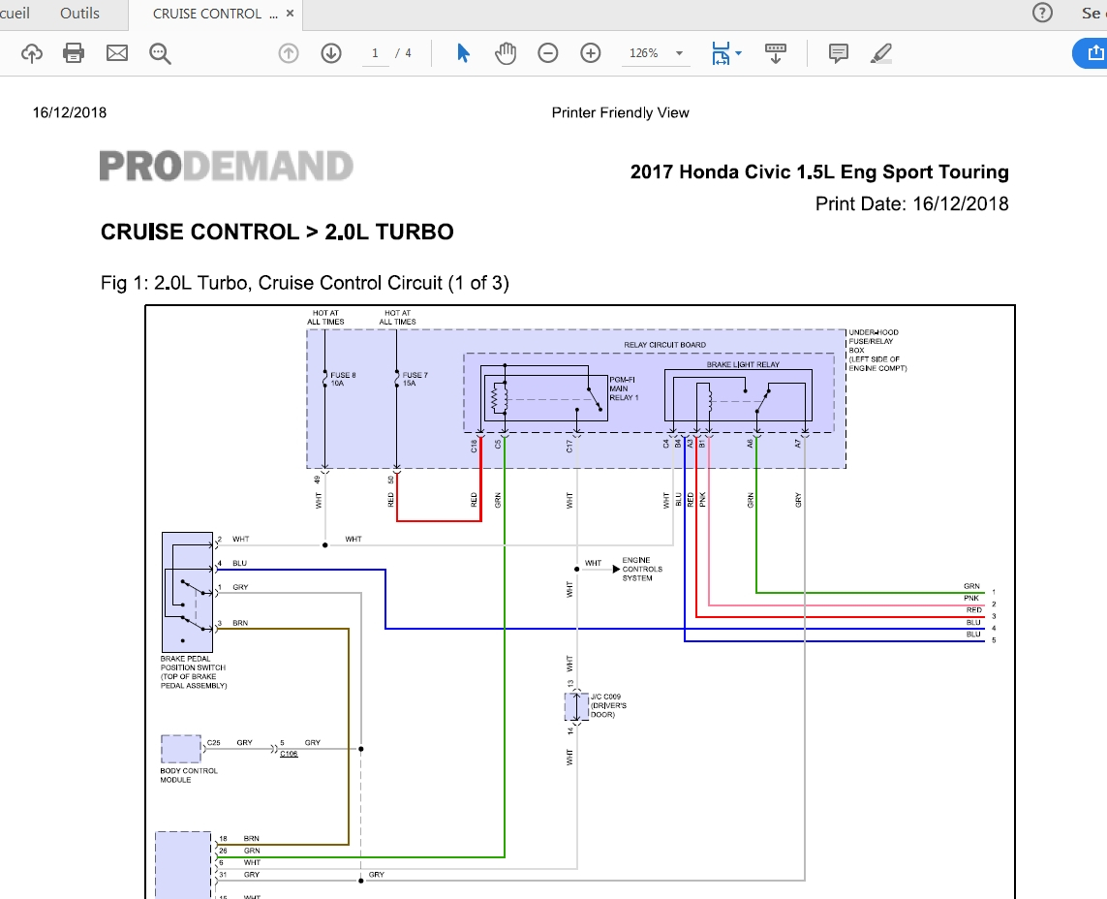Viewport: 1107px width, 899px height.
Task: Click the "Printer Friendly View" text
Action: point(620,113)
